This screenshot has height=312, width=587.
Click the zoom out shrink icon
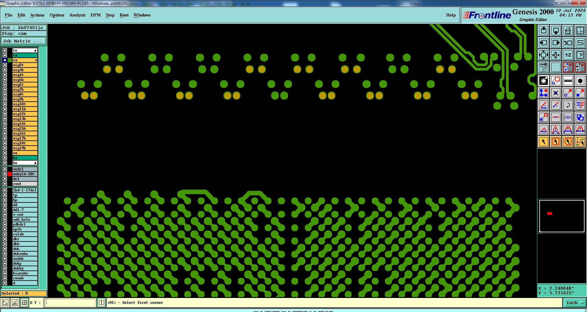[x=556, y=55]
